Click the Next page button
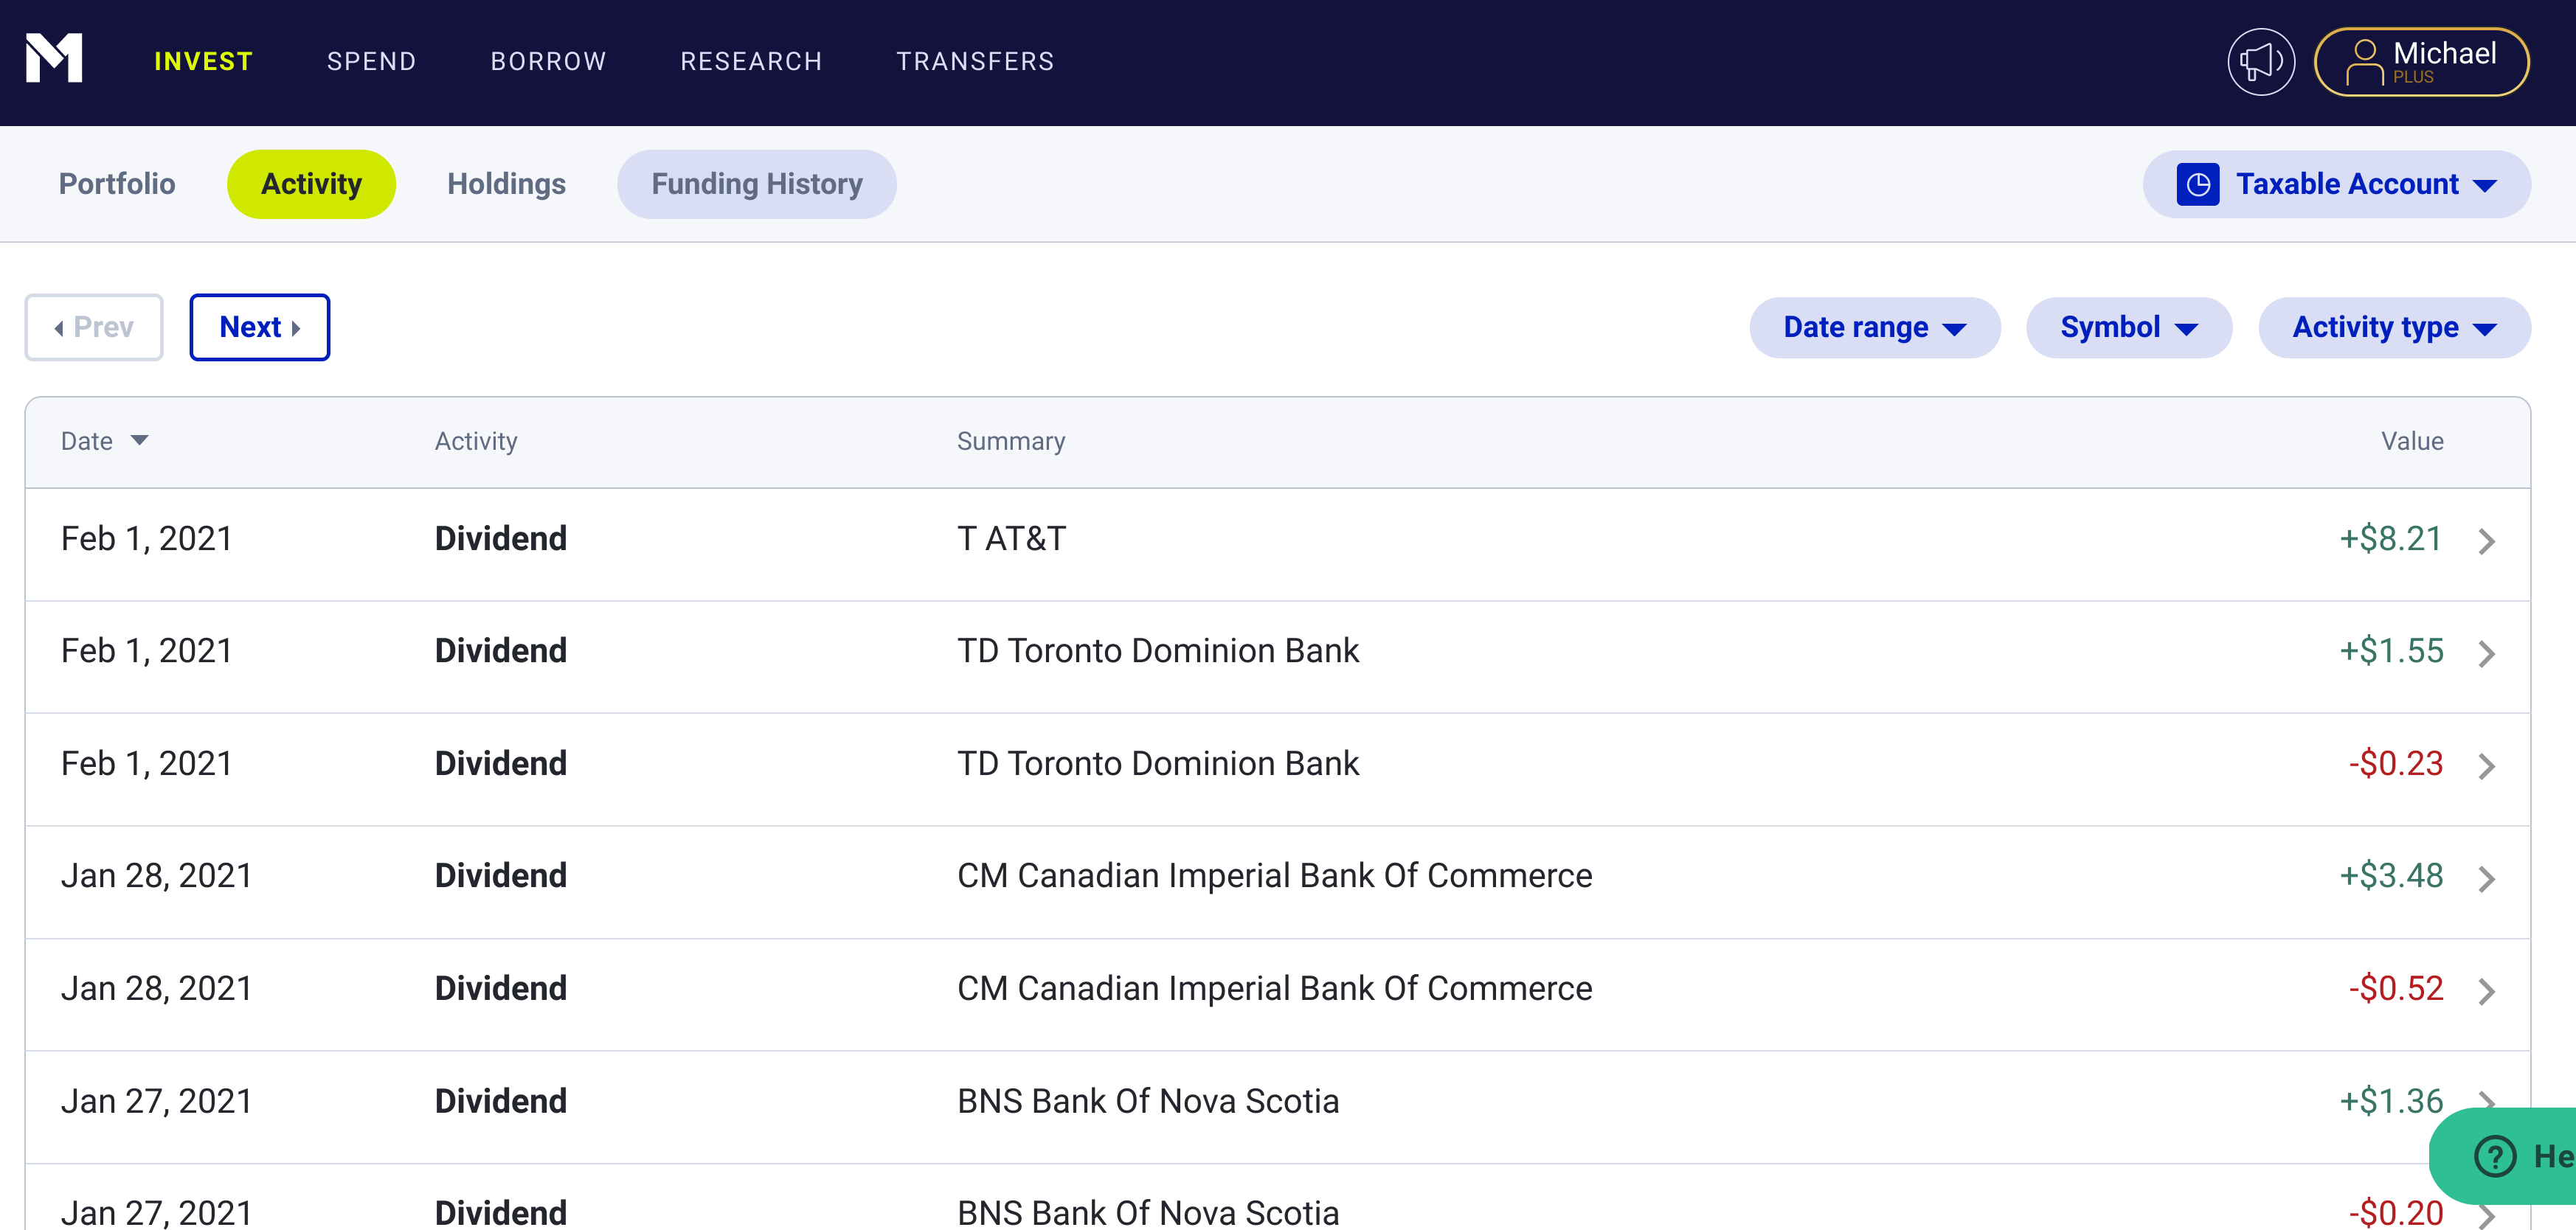The width and height of the screenshot is (2576, 1230). [259, 327]
